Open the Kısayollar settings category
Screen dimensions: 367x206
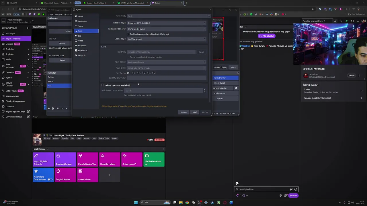[86, 45]
